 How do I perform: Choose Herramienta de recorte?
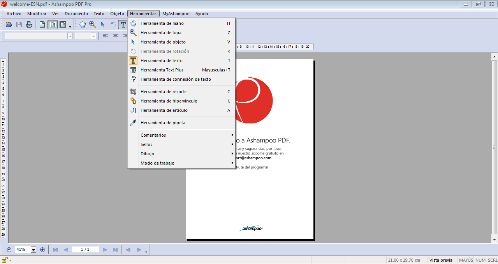pos(181,92)
